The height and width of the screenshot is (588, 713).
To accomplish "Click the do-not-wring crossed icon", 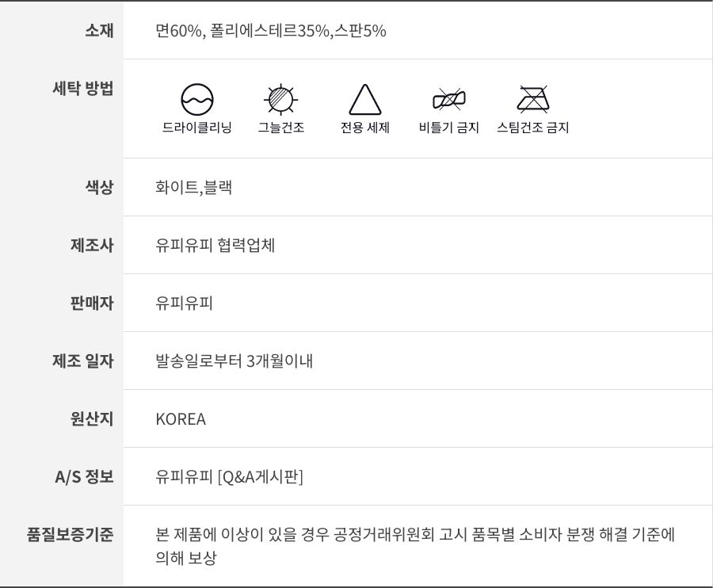I will click(x=449, y=100).
